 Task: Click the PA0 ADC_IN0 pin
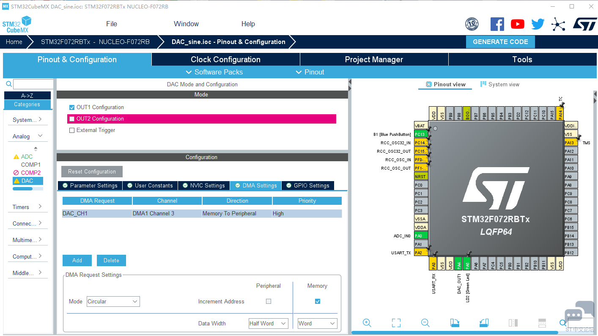click(421, 236)
